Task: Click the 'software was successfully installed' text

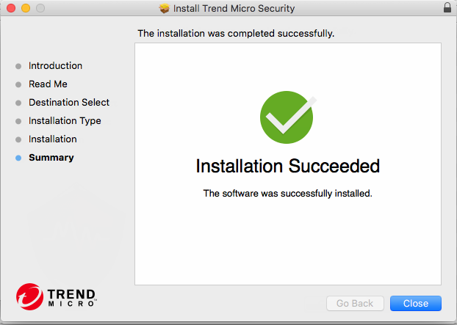Action: pos(287,194)
